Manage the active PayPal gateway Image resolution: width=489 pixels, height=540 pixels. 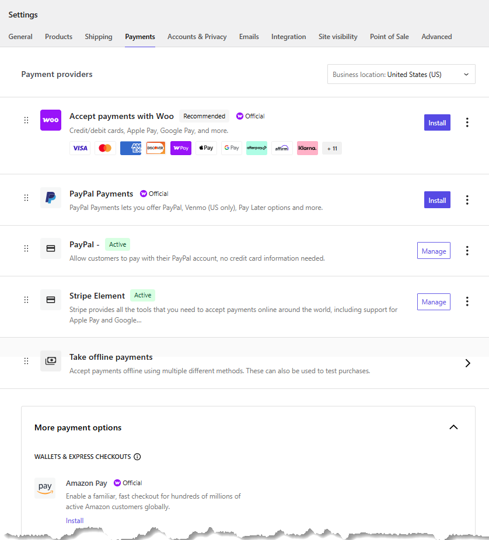click(x=434, y=251)
